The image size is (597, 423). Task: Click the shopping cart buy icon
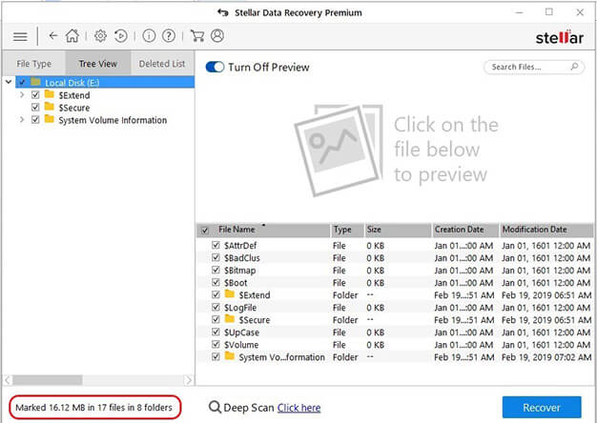pos(196,36)
